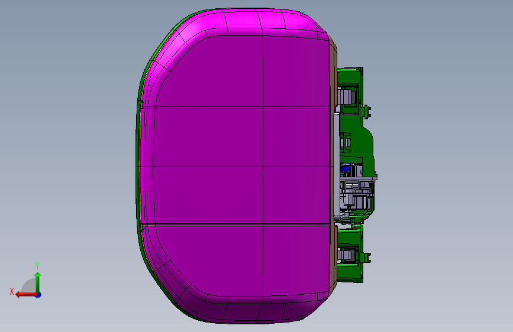Pick the gray horizontal flange plate
The image size is (513, 332).
[359, 178]
